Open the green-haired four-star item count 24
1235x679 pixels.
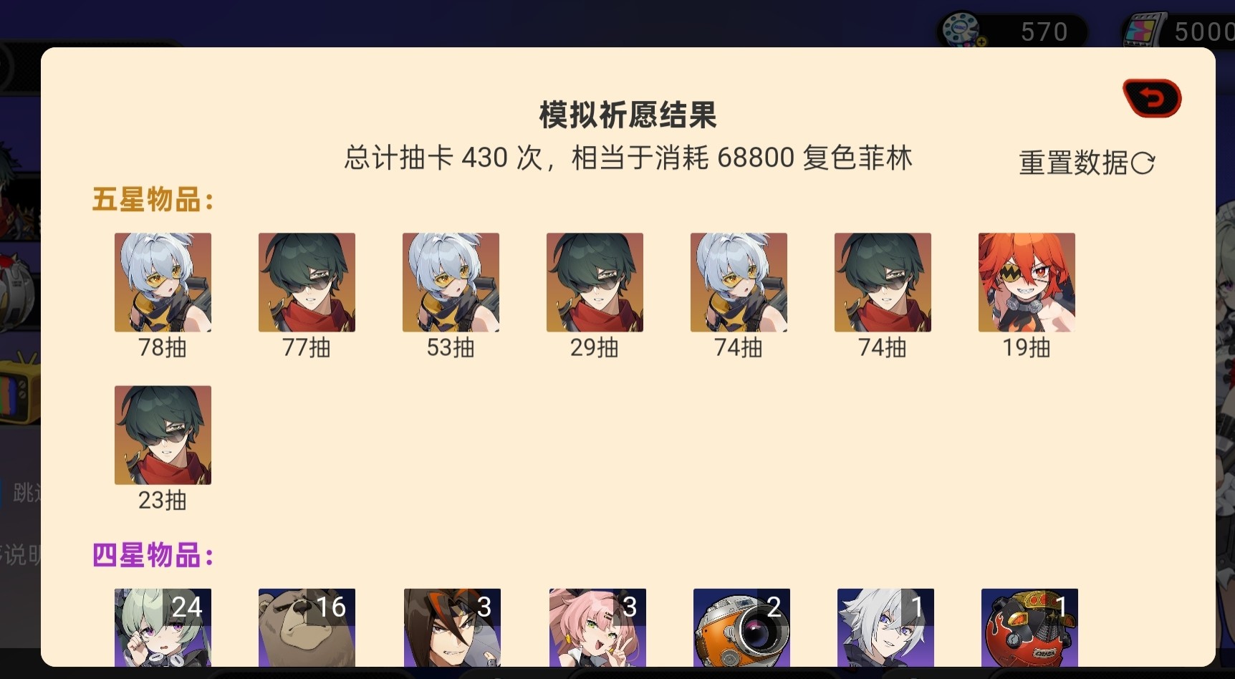click(163, 627)
